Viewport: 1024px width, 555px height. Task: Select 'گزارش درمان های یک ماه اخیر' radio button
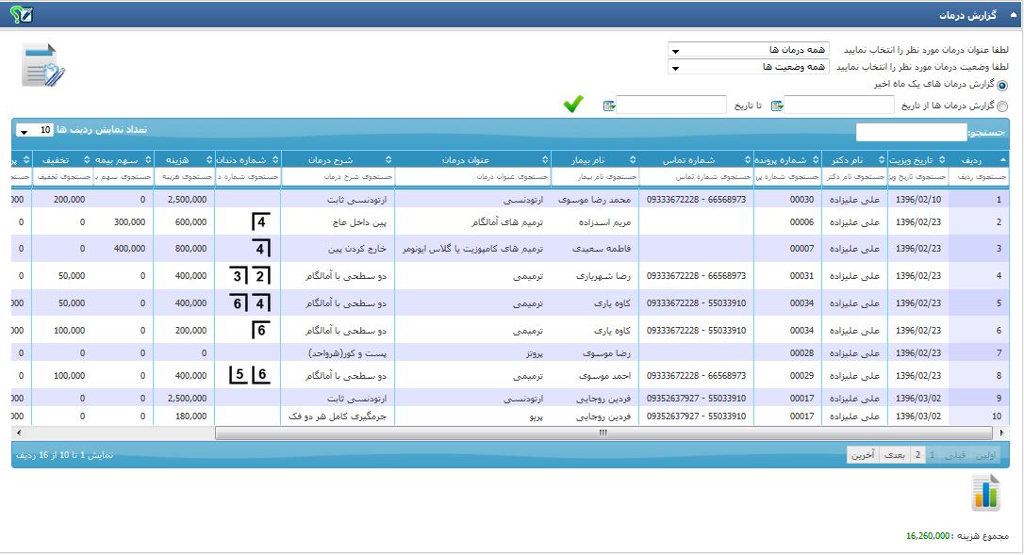[1001, 85]
